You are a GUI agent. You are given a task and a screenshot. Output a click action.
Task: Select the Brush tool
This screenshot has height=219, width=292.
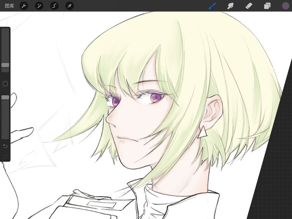[212, 6]
